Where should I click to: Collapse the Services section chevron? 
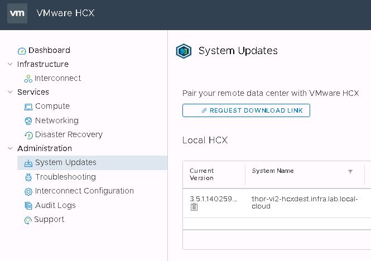point(10,92)
